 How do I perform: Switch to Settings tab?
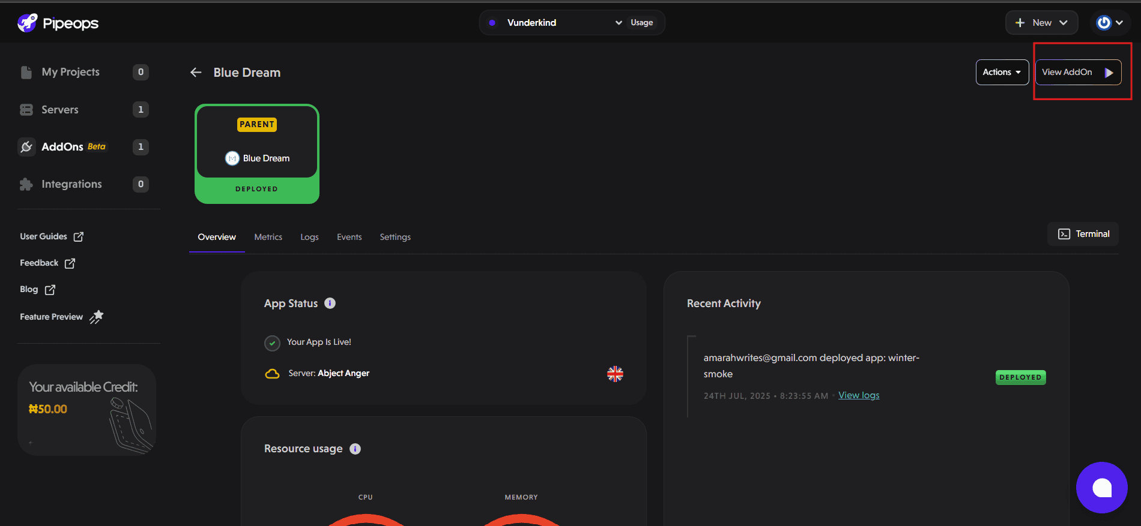395,237
